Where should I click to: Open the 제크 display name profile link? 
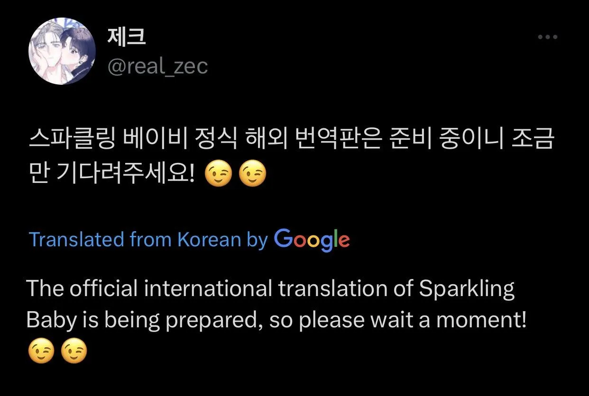(x=127, y=37)
